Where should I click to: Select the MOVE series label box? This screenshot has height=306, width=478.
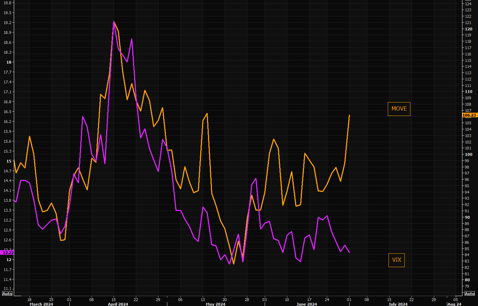pyautogui.click(x=399, y=109)
